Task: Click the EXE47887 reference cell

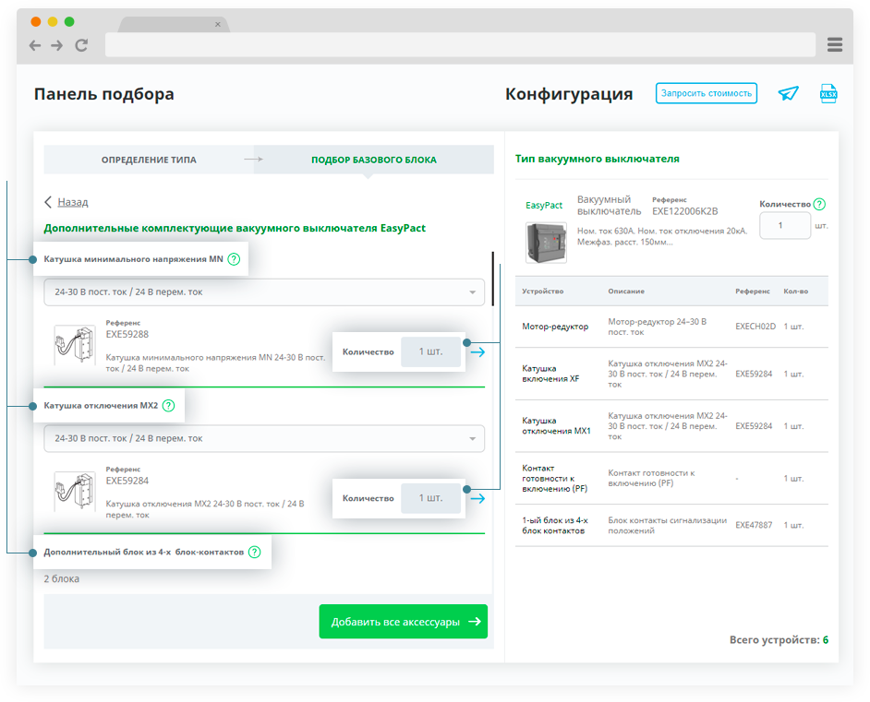Action: 754,525
